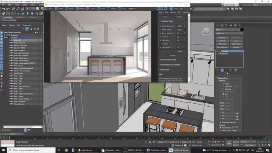Click the Region icon in Corona frame buffer
272x153 pixels.
[x=109, y=8]
